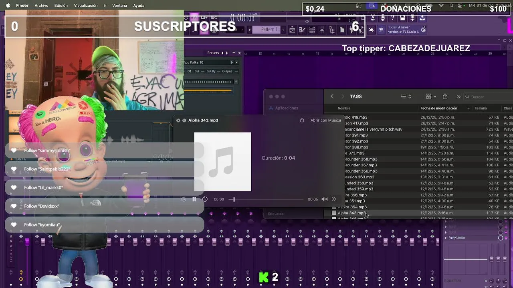Select previous preset arrow in Presets

click(222, 53)
